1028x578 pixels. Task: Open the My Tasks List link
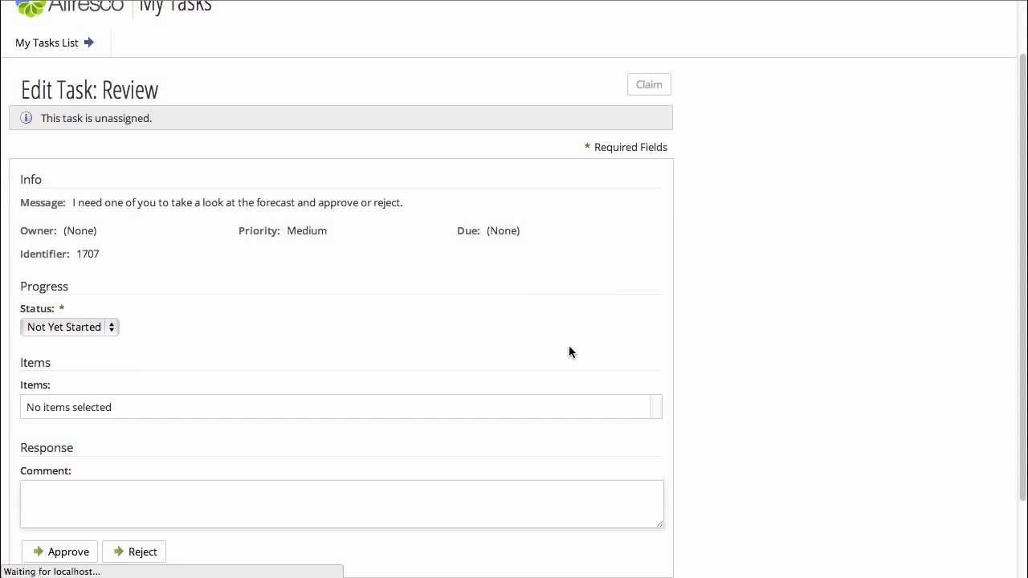(47, 43)
